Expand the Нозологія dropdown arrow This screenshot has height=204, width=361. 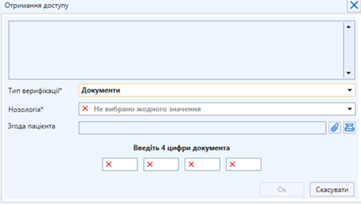[x=348, y=109]
